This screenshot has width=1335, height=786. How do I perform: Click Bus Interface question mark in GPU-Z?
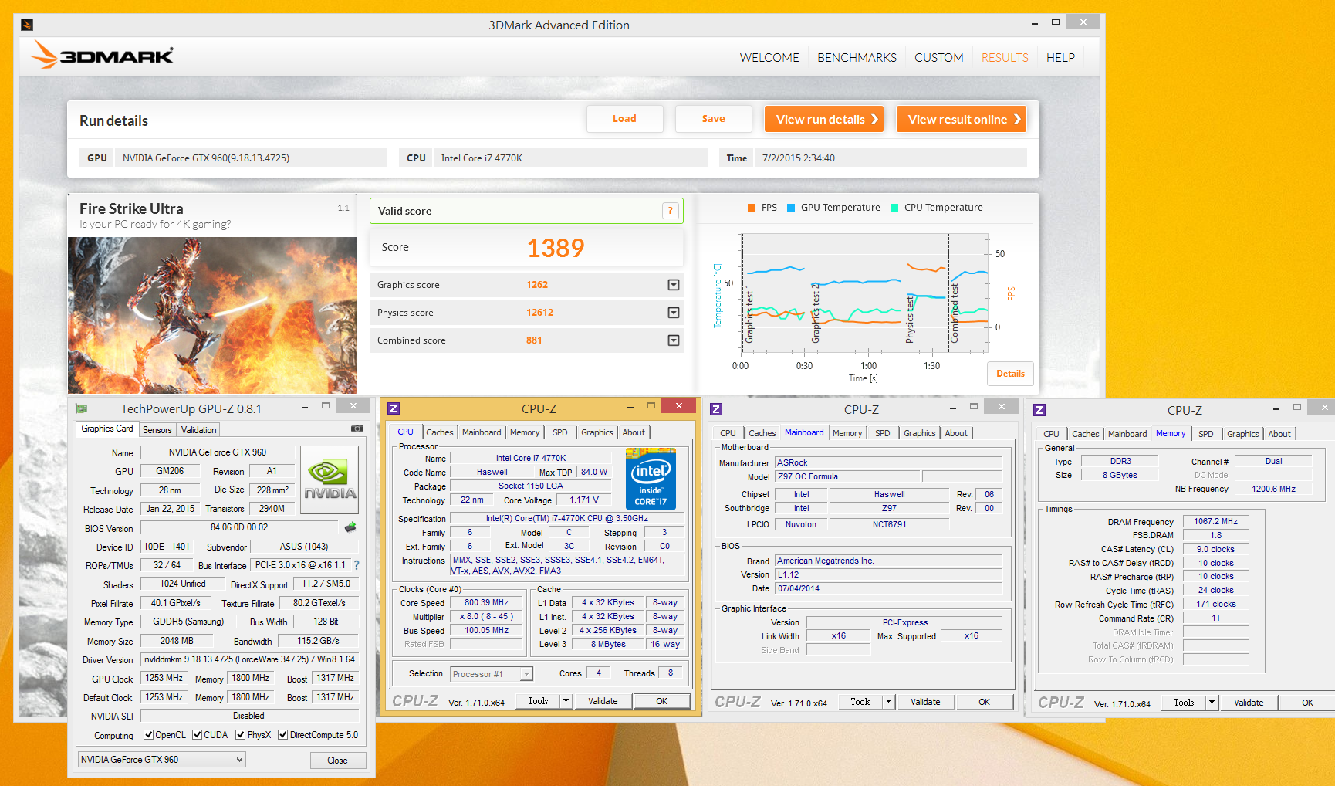tap(357, 565)
